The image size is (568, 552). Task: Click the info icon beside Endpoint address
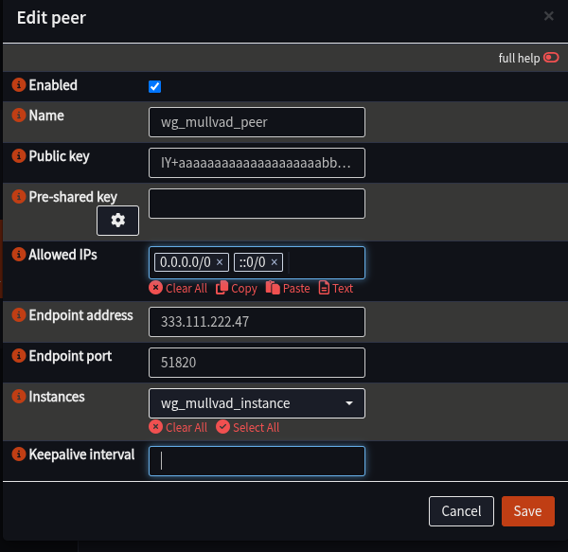click(19, 315)
